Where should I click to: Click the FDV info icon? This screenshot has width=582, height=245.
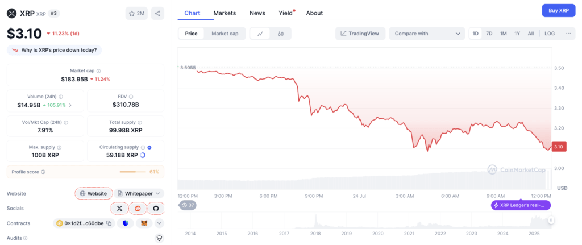[x=130, y=97]
